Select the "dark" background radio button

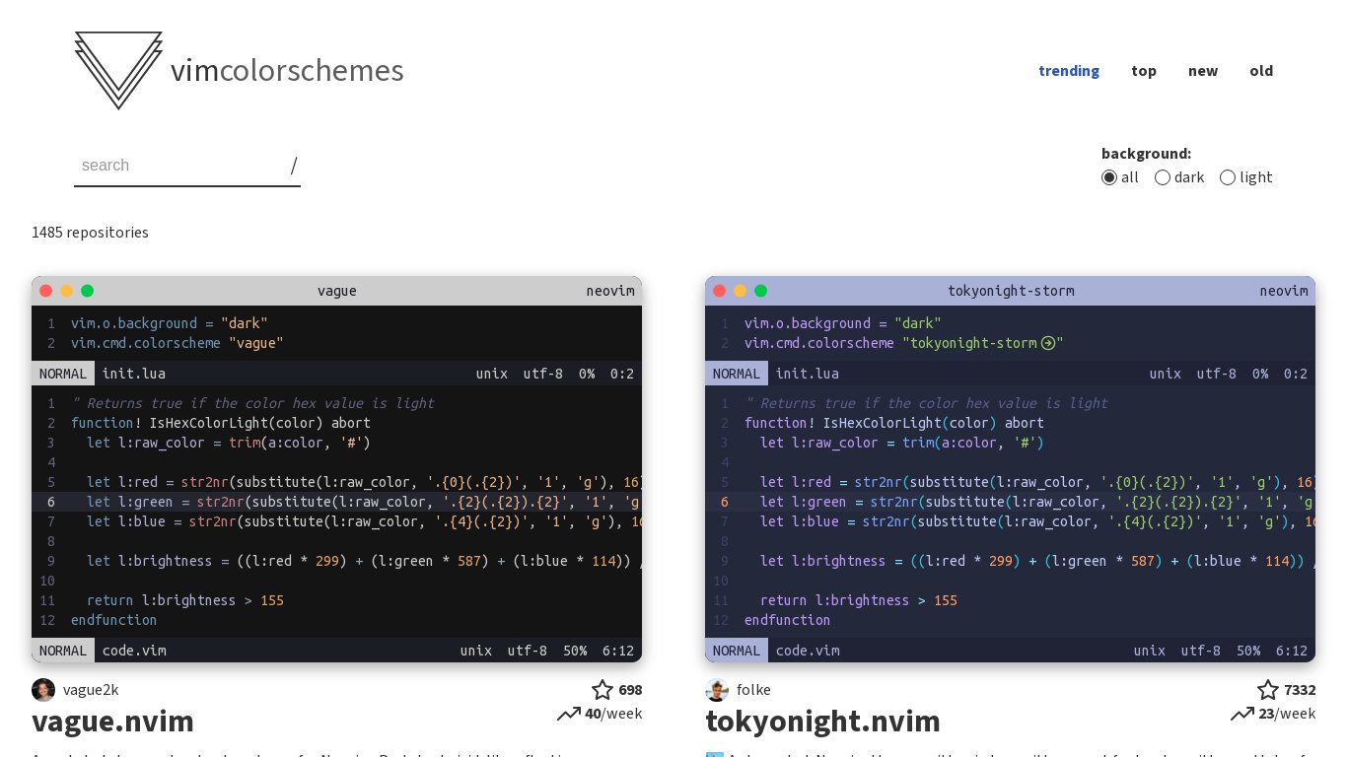[1163, 177]
